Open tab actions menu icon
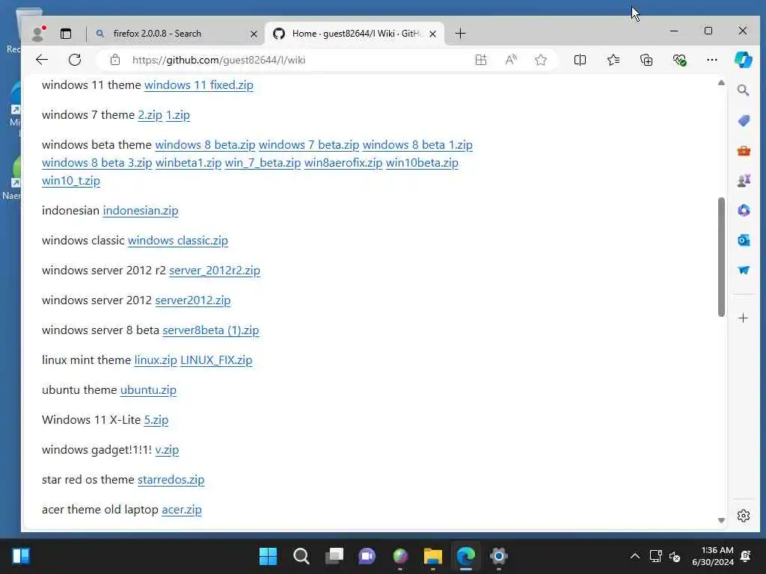This screenshot has width=766, height=574. click(x=66, y=34)
